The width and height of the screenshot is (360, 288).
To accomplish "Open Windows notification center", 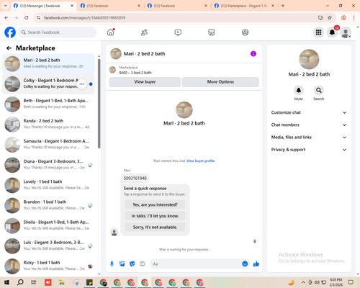I will tap(351, 282).
